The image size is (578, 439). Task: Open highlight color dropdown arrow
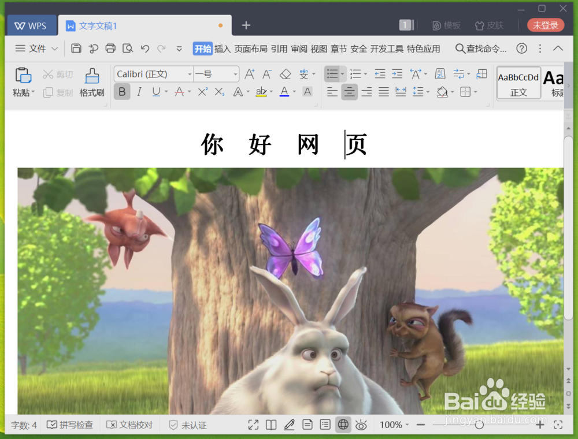click(271, 92)
